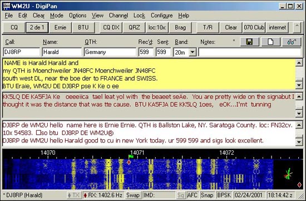306x201 pixels.
Task: Open the View menu
Action: tap(97, 16)
